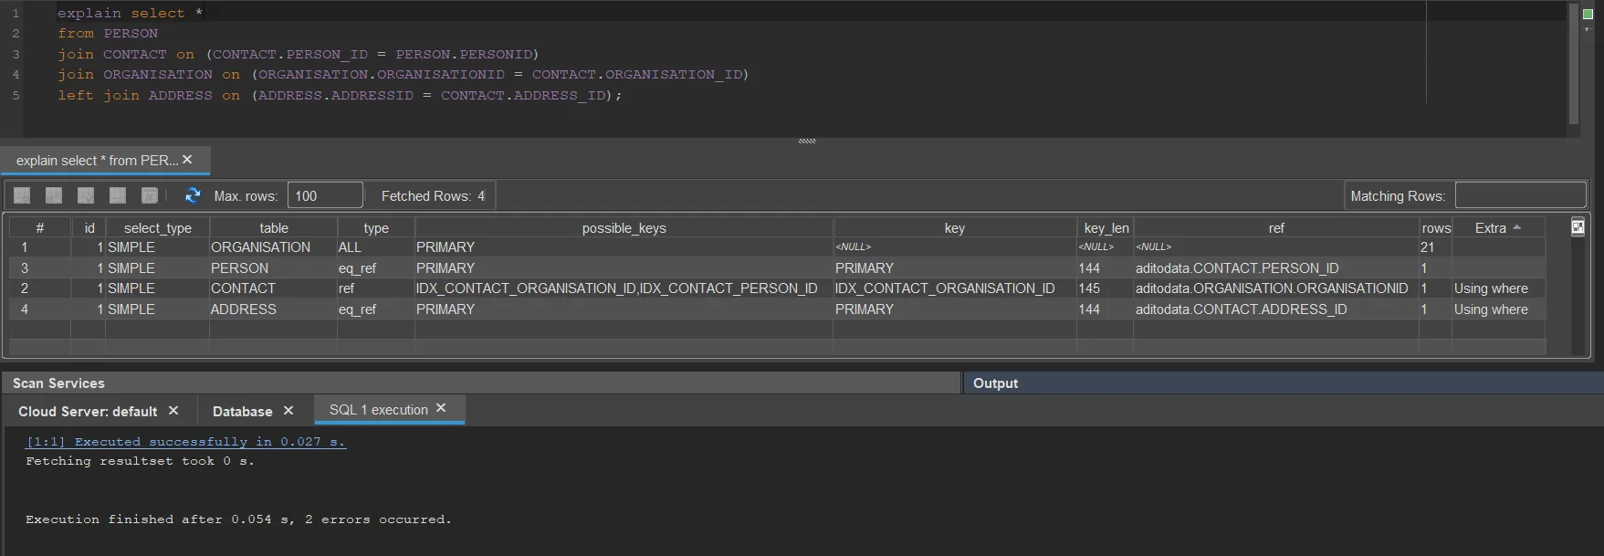The width and height of the screenshot is (1604, 556).
Task: Place cursor on 'join CONTACT' code line
Action: 298,55
